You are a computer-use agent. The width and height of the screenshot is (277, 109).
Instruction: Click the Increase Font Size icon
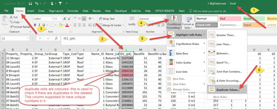[x=65, y=19]
